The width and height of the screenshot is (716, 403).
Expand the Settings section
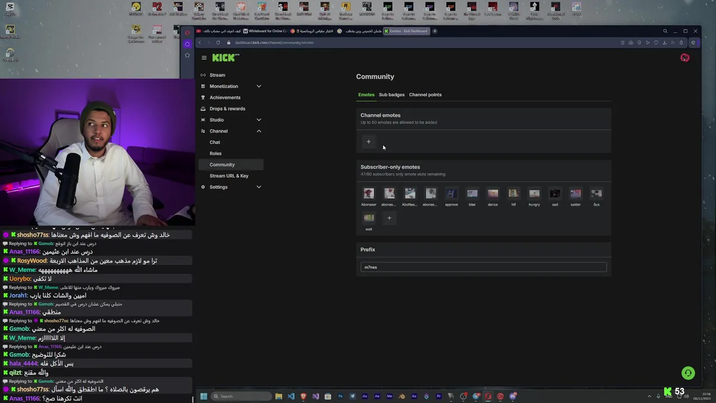click(231, 187)
